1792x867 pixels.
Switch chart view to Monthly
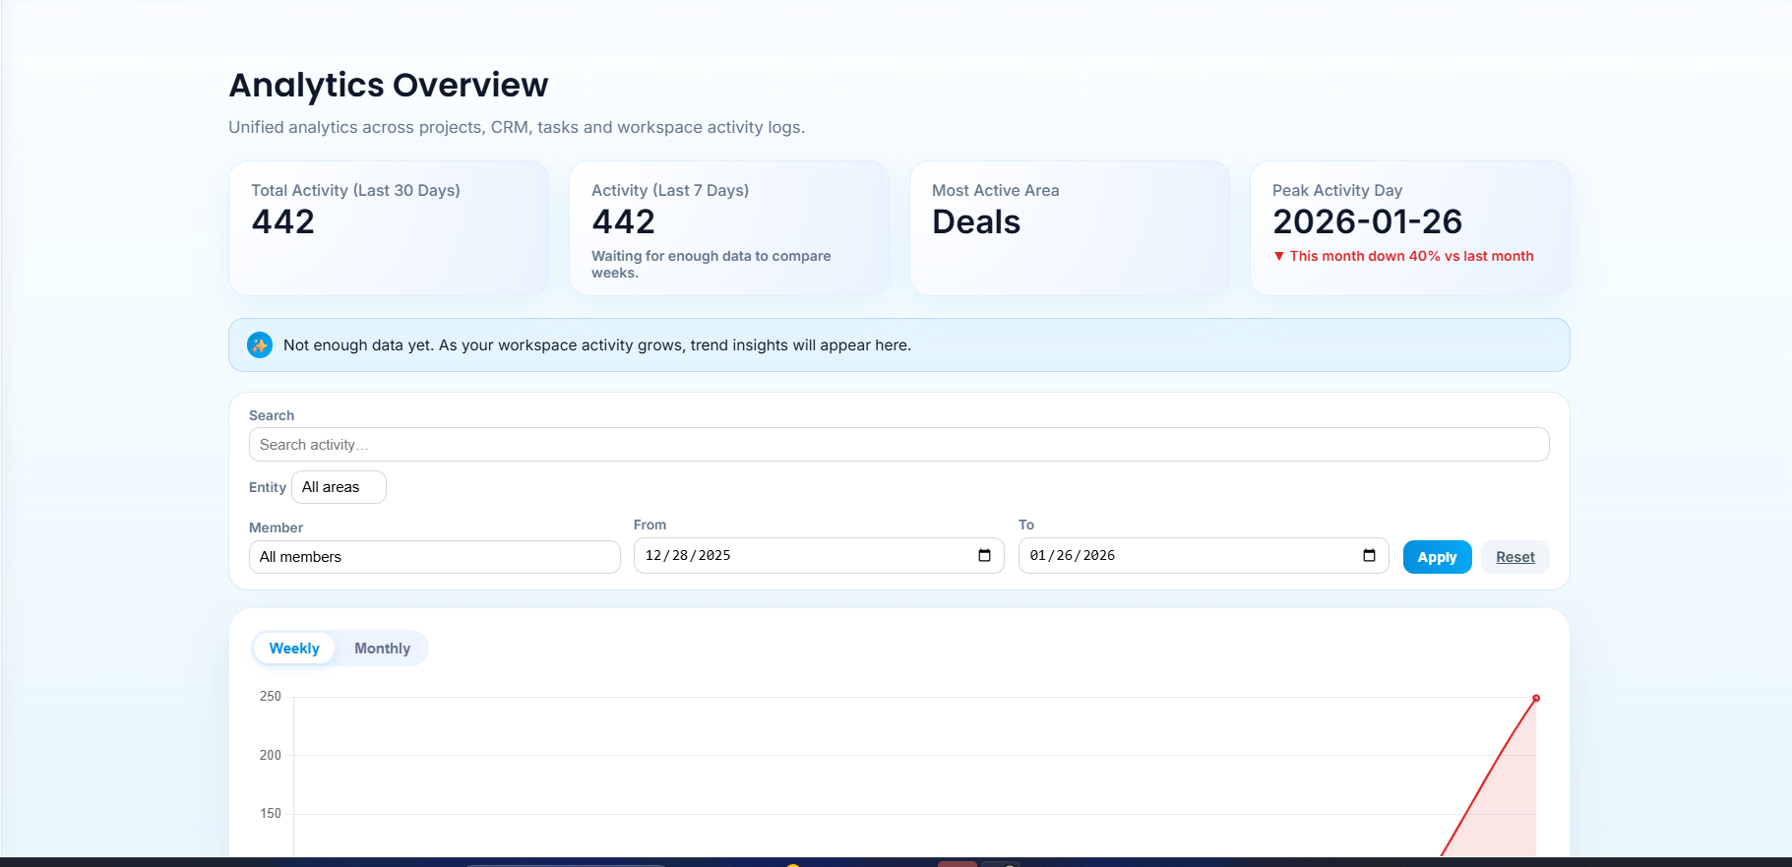[x=382, y=649]
